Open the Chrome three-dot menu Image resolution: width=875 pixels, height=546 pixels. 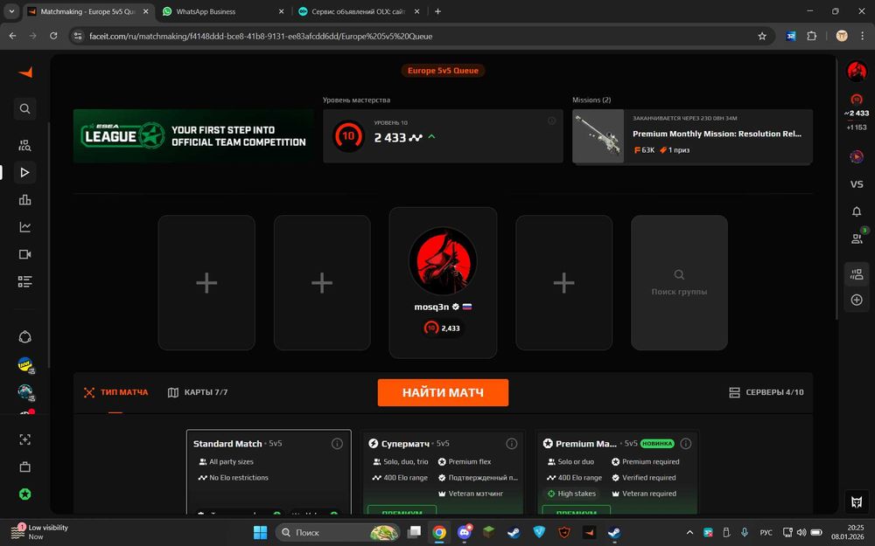(x=863, y=36)
